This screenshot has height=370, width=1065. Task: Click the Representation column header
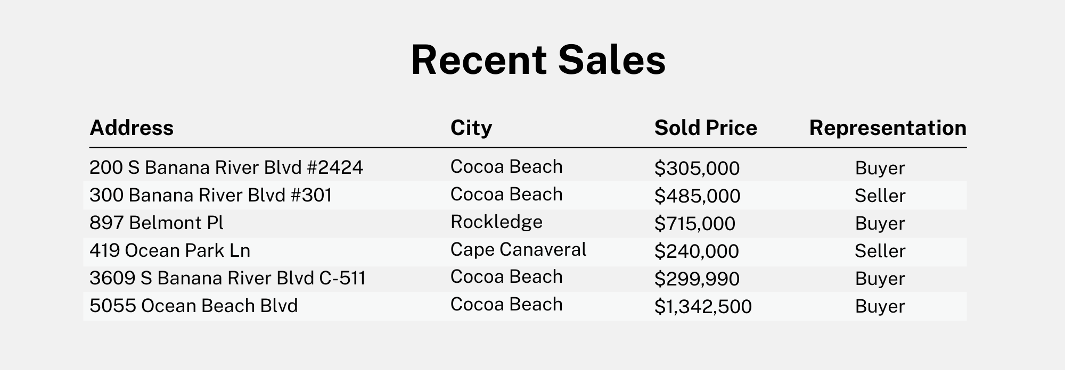tap(888, 128)
